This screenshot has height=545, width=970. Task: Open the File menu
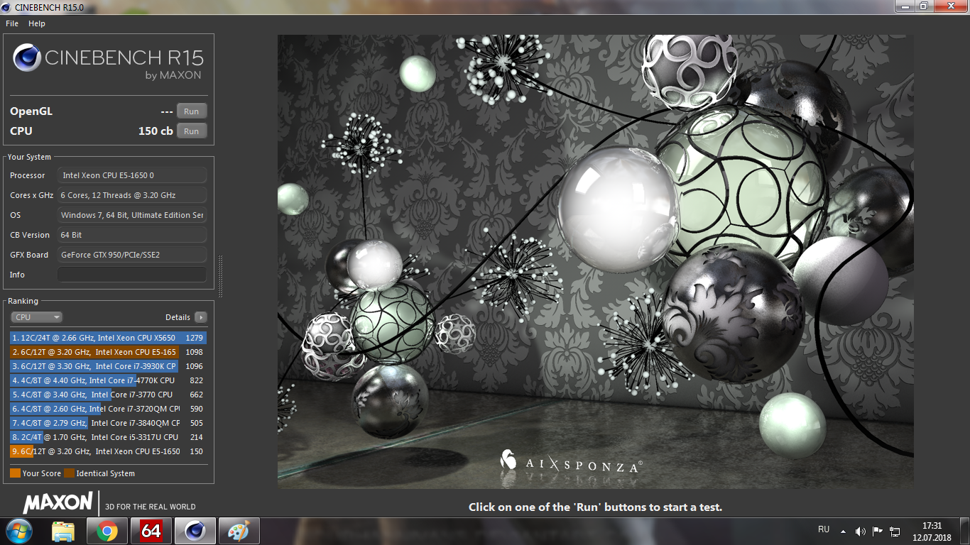pos(12,23)
